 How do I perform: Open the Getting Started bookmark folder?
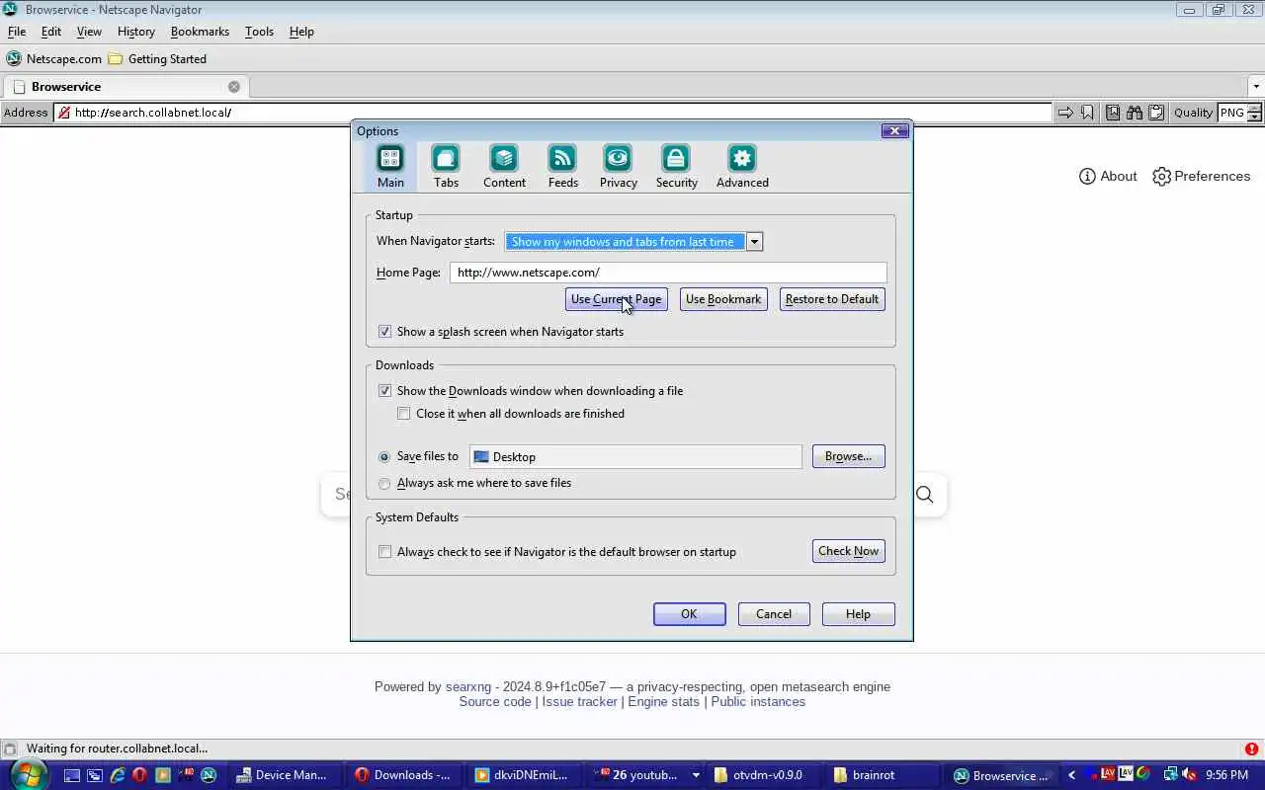157,59
